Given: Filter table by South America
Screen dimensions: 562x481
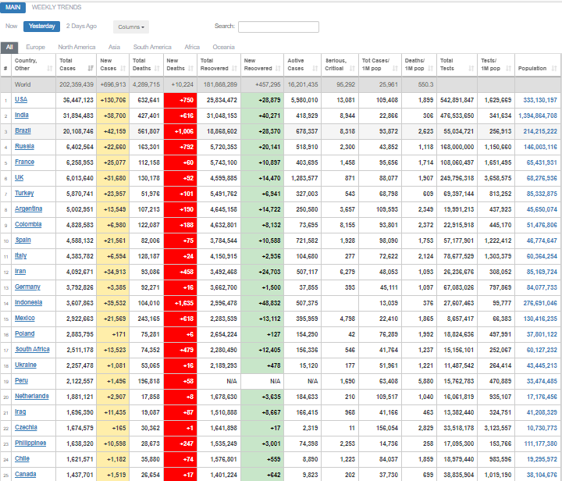Looking at the screenshot, I should point(152,48).
